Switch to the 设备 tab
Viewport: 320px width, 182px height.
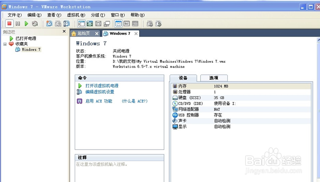pos(183,78)
